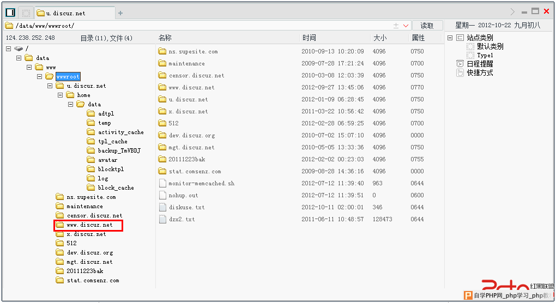The width and height of the screenshot is (556, 303).
Task: Select the adtpl folder in the tree
Action: [106, 113]
